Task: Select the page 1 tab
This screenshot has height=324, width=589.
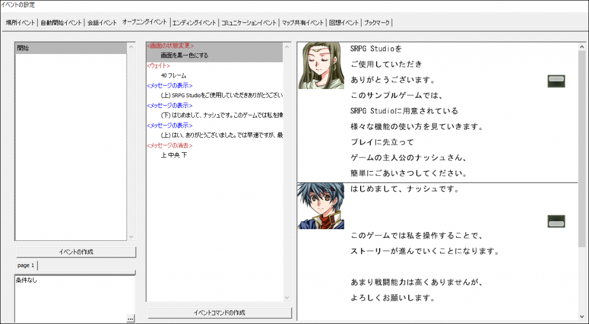Action: coord(26,265)
